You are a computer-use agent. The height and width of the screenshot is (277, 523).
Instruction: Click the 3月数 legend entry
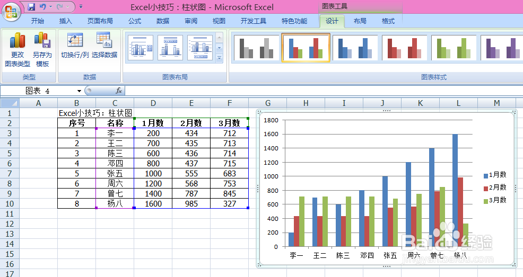pos(495,200)
